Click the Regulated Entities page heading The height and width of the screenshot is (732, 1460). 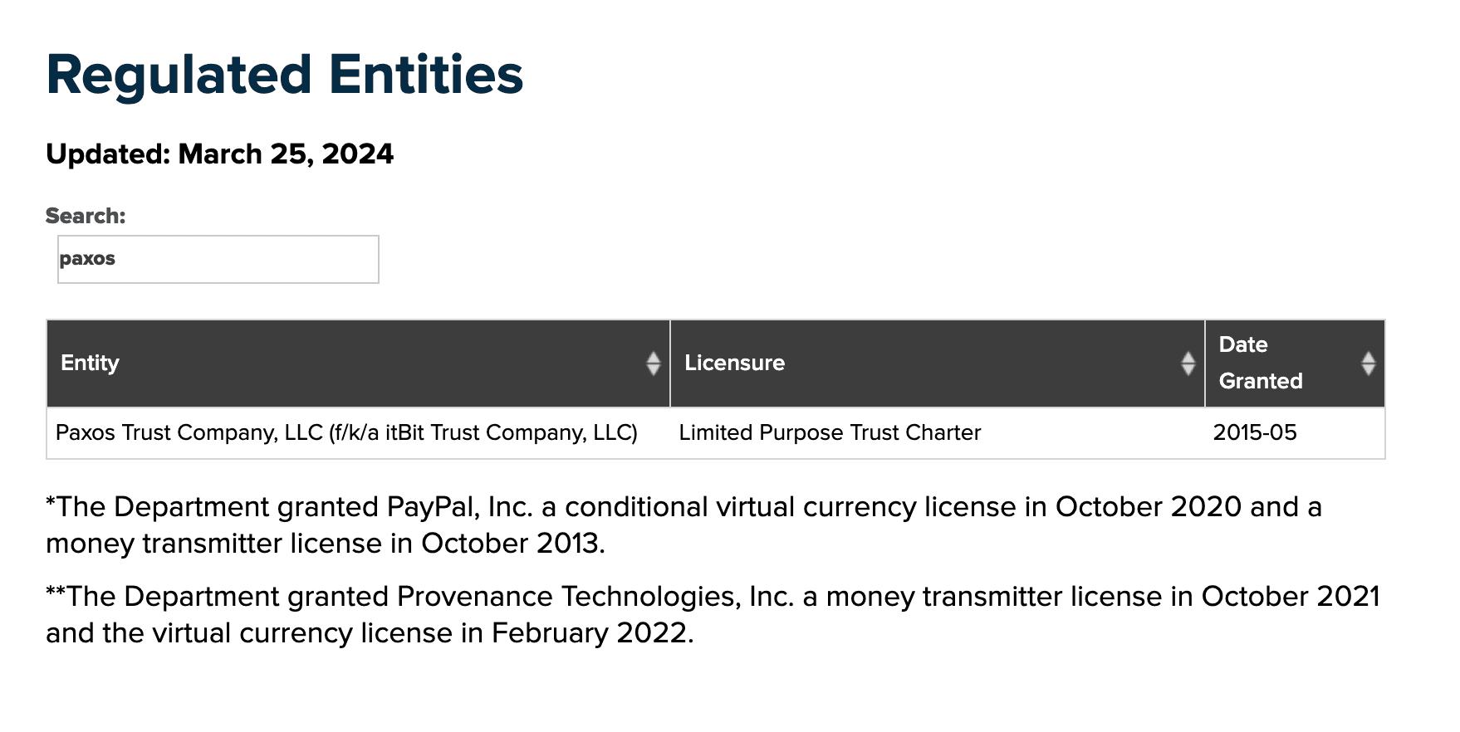[x=285, y=75]
